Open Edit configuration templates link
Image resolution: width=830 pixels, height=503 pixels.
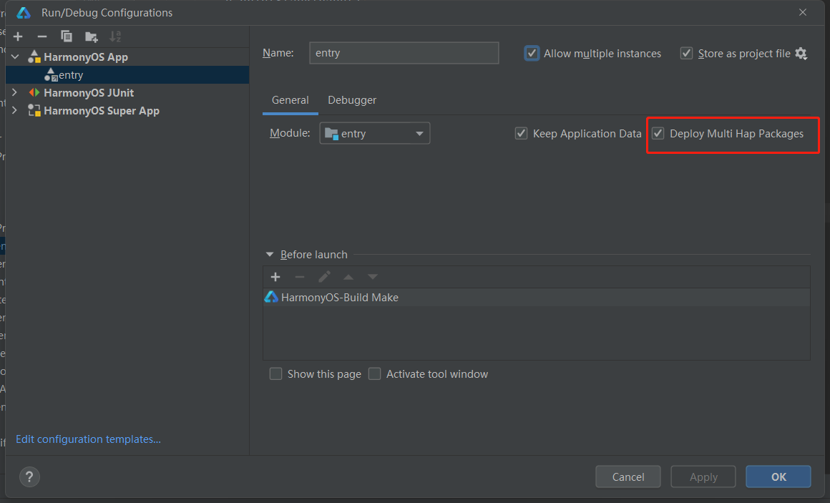point(89,439)
